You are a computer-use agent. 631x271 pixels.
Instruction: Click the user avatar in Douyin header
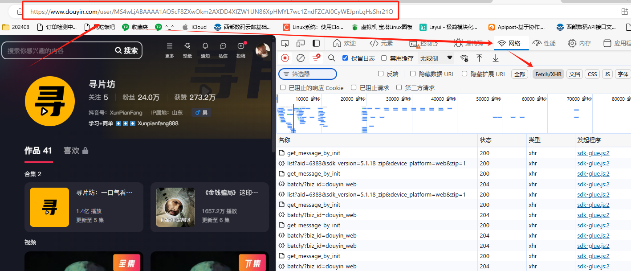point(262,50)
